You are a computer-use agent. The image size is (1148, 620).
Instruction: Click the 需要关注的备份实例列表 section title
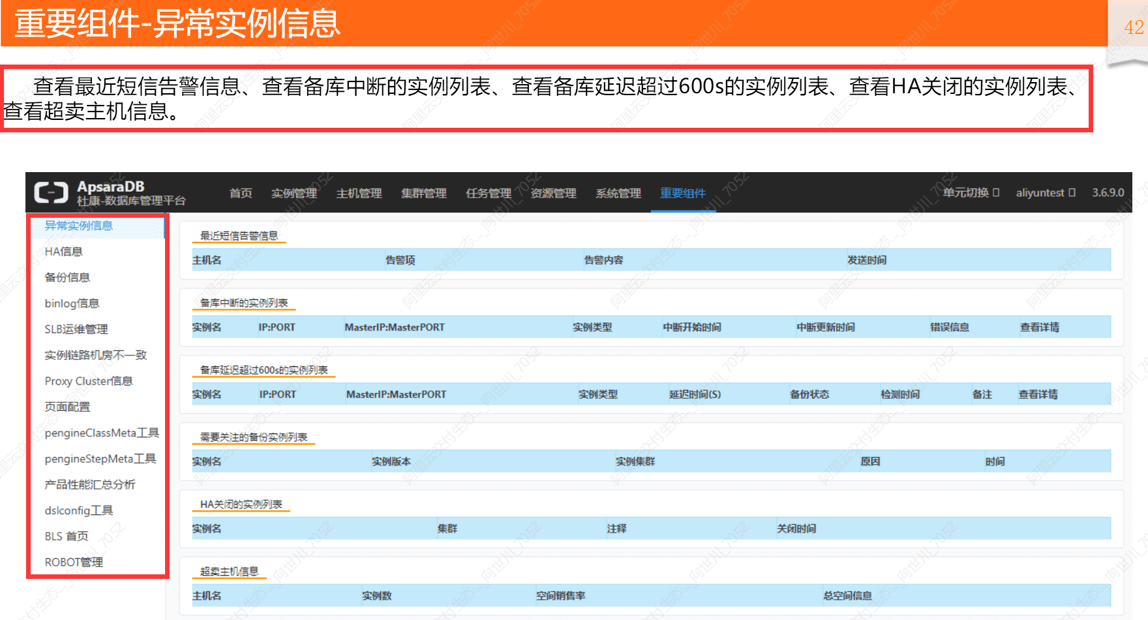tap(254, 437)
